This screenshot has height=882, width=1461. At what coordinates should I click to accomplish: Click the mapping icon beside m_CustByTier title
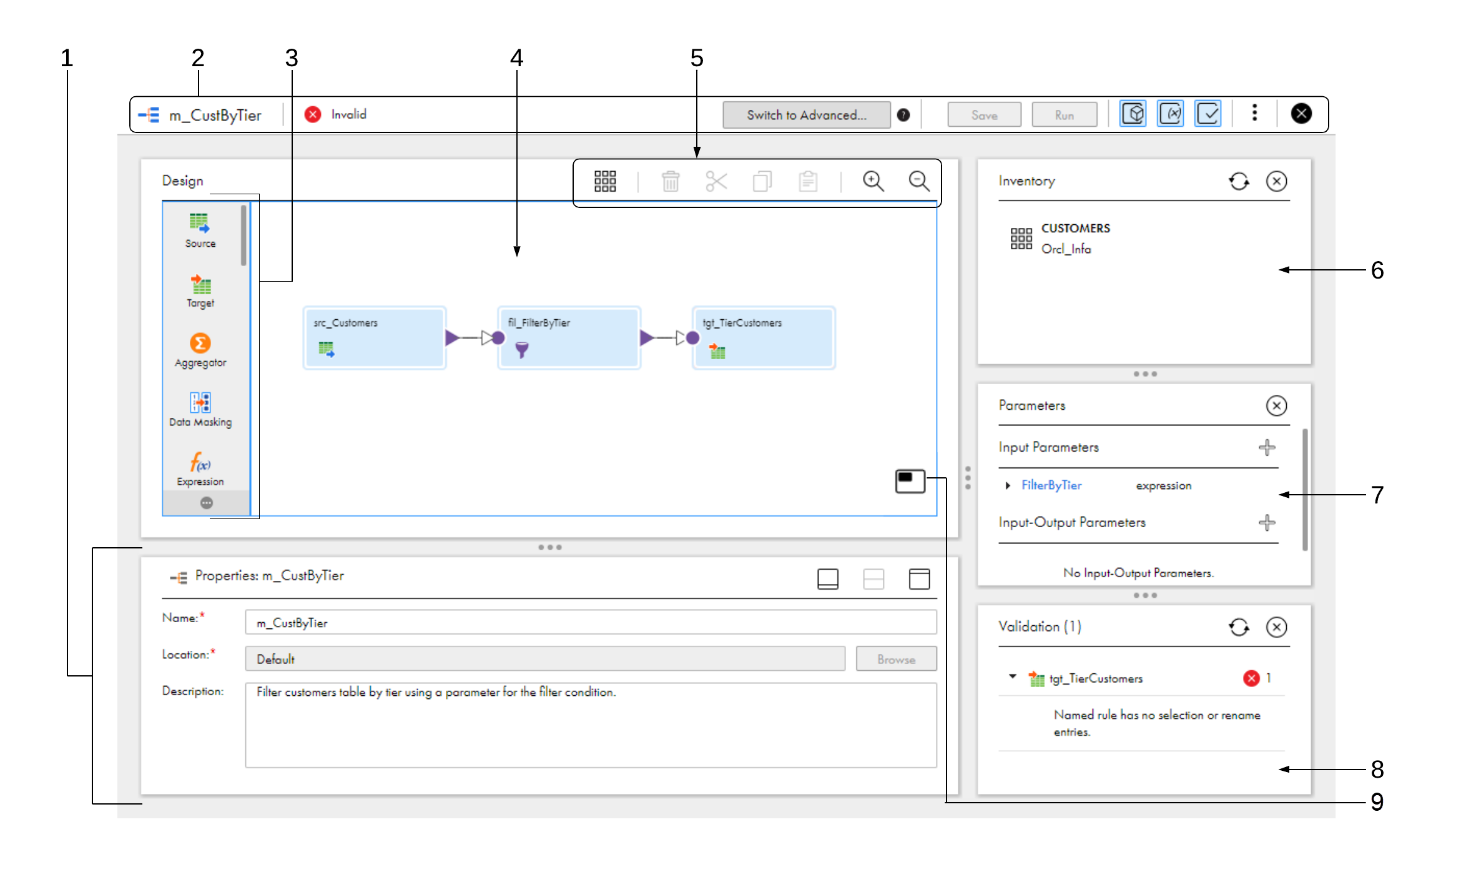[x=149, y=116]
